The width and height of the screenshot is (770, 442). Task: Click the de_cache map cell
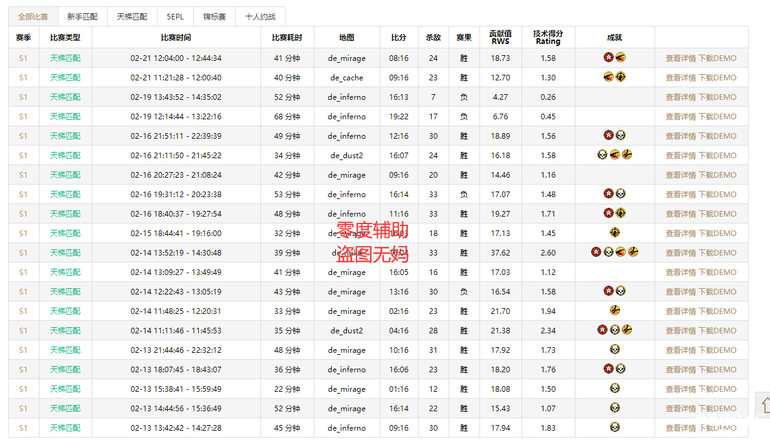[347, 78]
